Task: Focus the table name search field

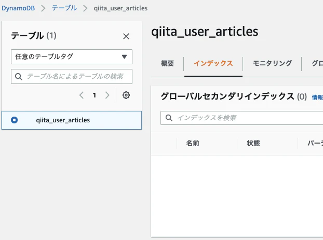Action: coord(72,77)
